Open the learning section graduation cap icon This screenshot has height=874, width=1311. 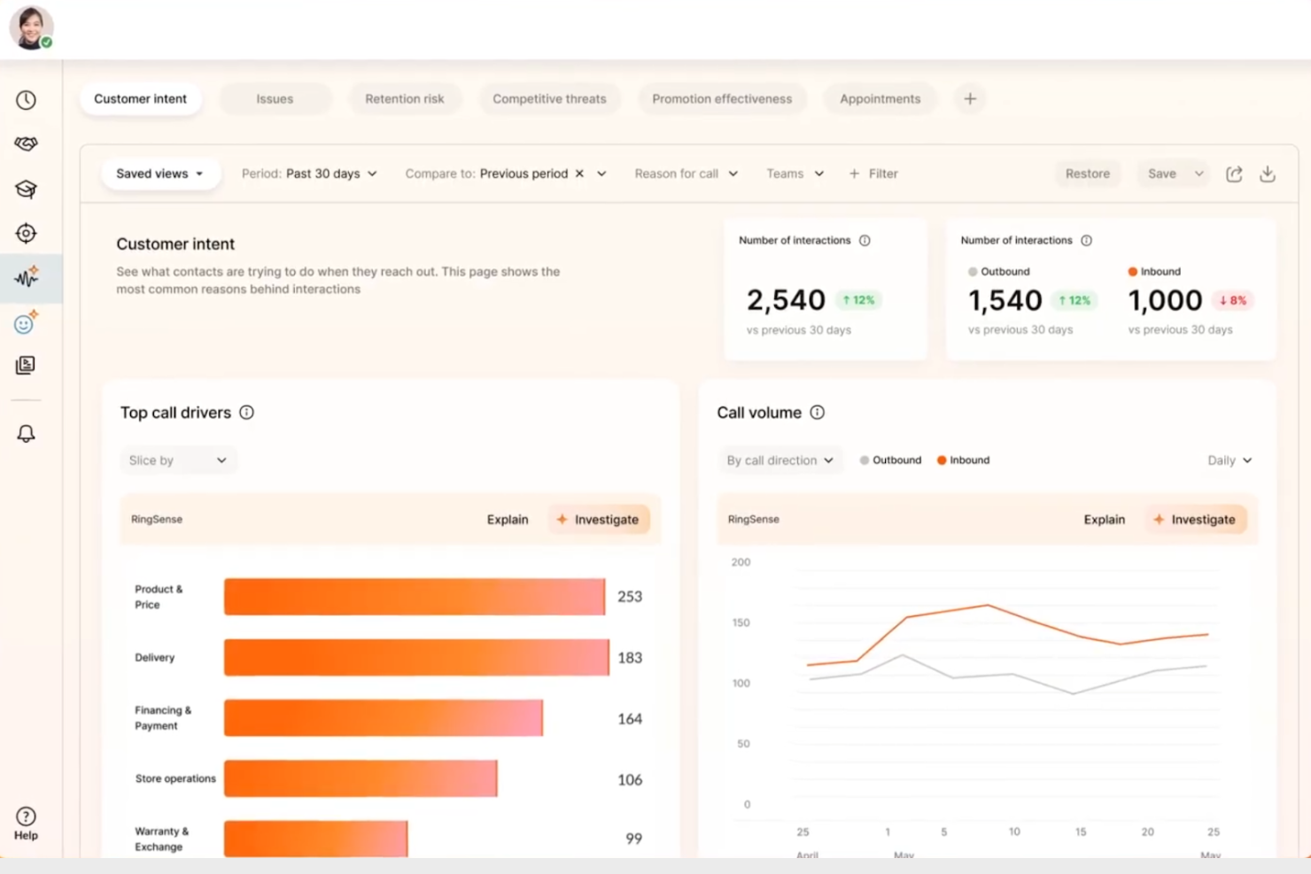(x=26, y=189)
